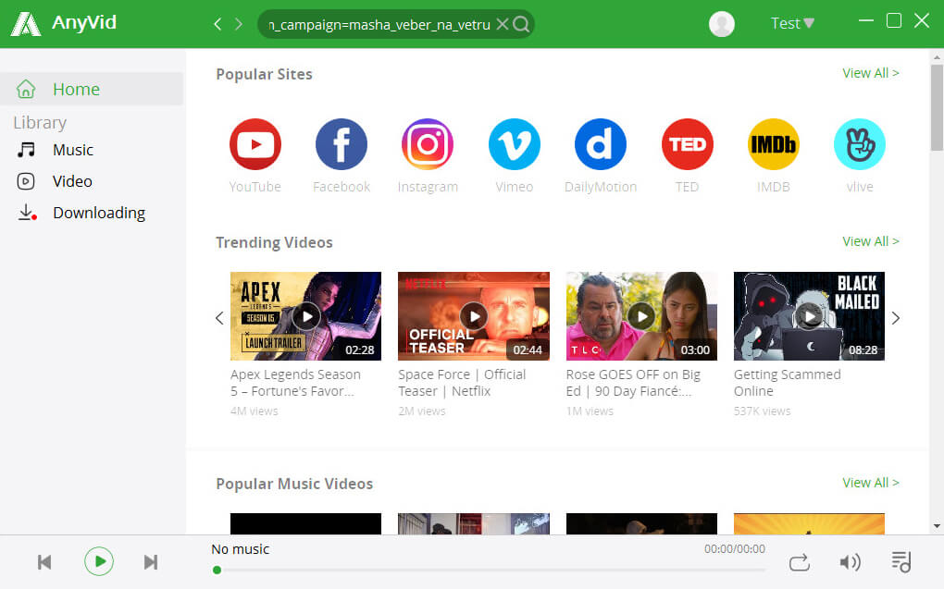Viewport: 944px width, 589px height.
Task: Select the TED site icon
Action: 687,144
